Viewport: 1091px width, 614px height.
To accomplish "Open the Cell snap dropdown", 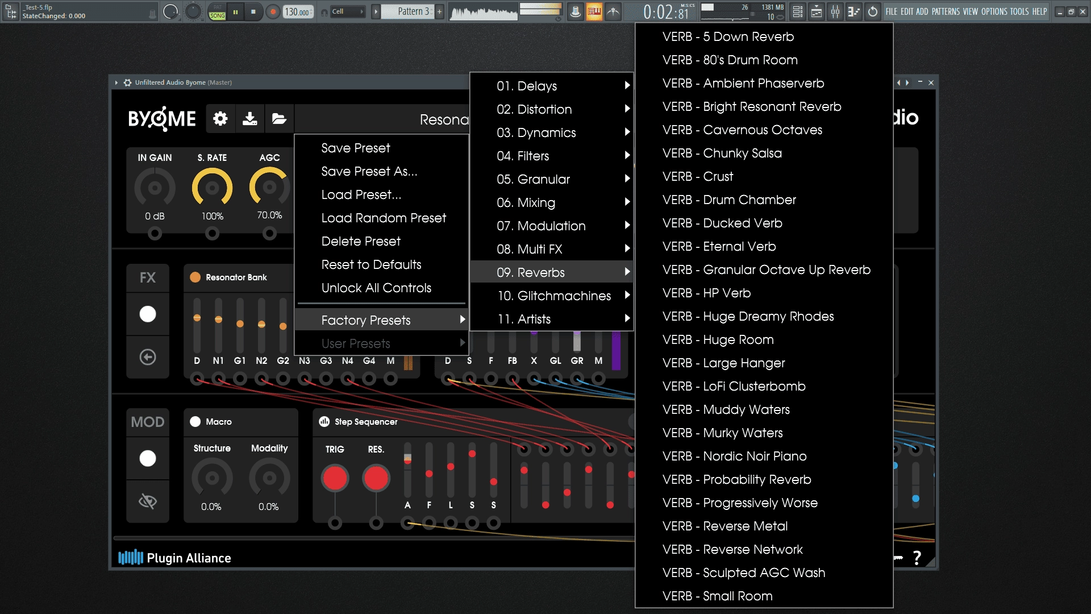I will (348, 11).
